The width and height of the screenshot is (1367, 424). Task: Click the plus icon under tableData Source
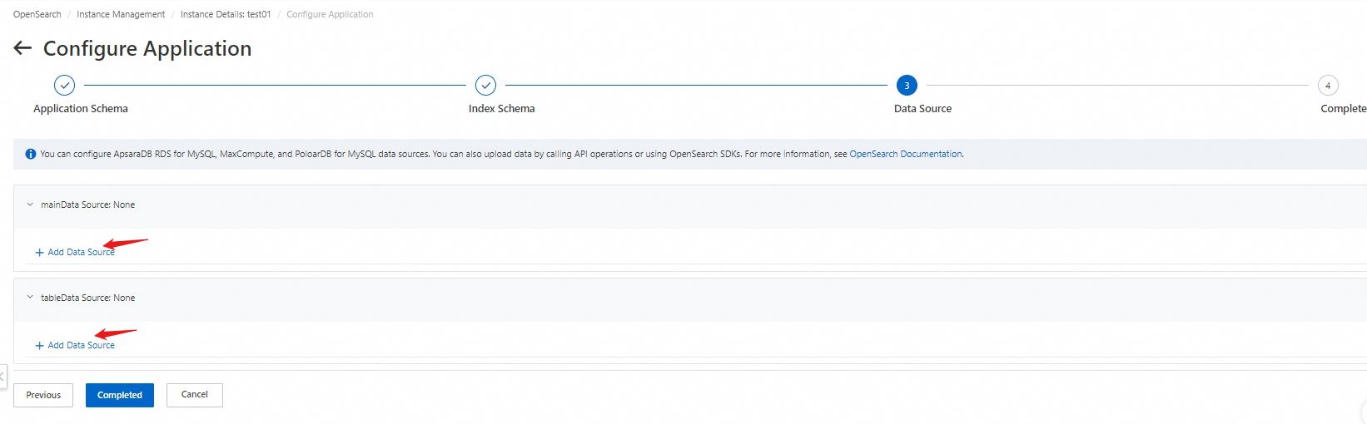pyautogui.click(x=39, y=346)
